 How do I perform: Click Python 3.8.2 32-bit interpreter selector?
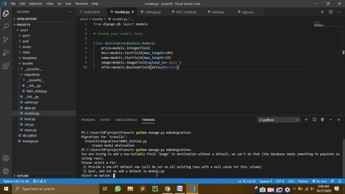click(16, 181)
